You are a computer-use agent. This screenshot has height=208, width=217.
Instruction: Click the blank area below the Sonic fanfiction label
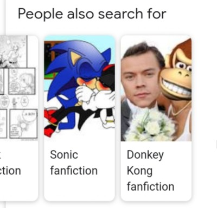tap(80, 188)
